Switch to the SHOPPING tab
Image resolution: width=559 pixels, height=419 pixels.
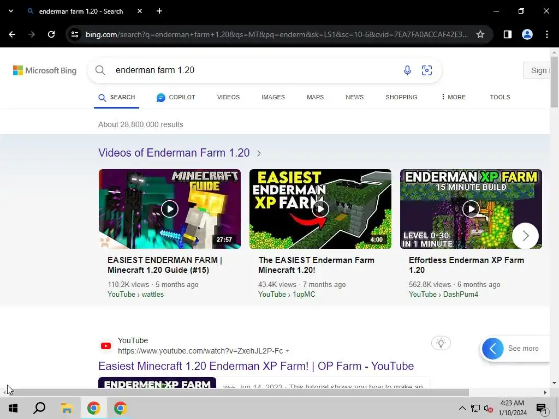[401, 97]
